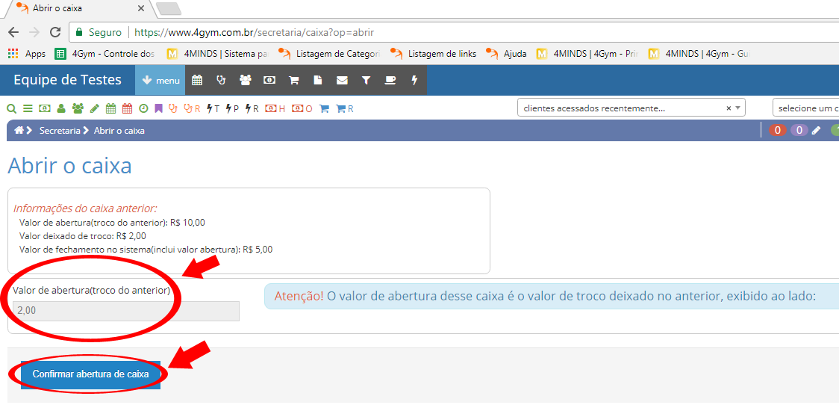Open the 'selecione um' dropdown
The image size is (839, 405).
coord(806,108)
